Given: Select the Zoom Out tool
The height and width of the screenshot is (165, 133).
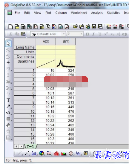Looking at the screenshot, I should 8,56.
